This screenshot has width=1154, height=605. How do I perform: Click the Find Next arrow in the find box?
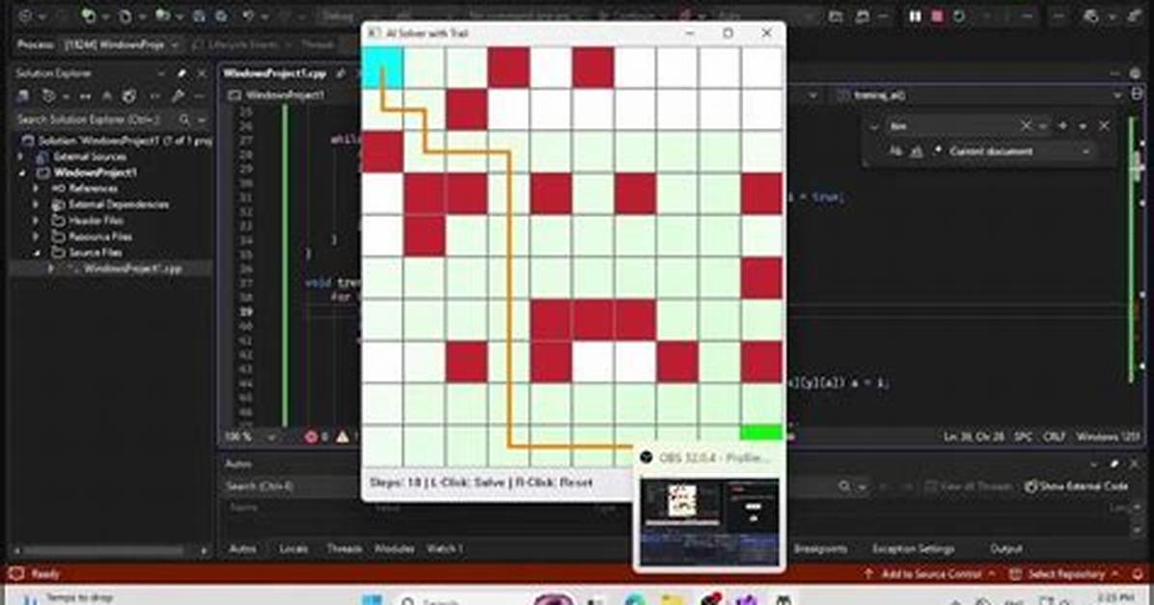coord(1062,125)
